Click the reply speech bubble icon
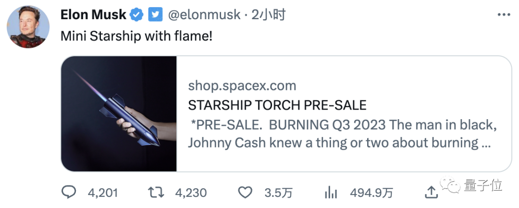Screen dimensions: 519x208 pyautogui.click(x=69, y=193)
